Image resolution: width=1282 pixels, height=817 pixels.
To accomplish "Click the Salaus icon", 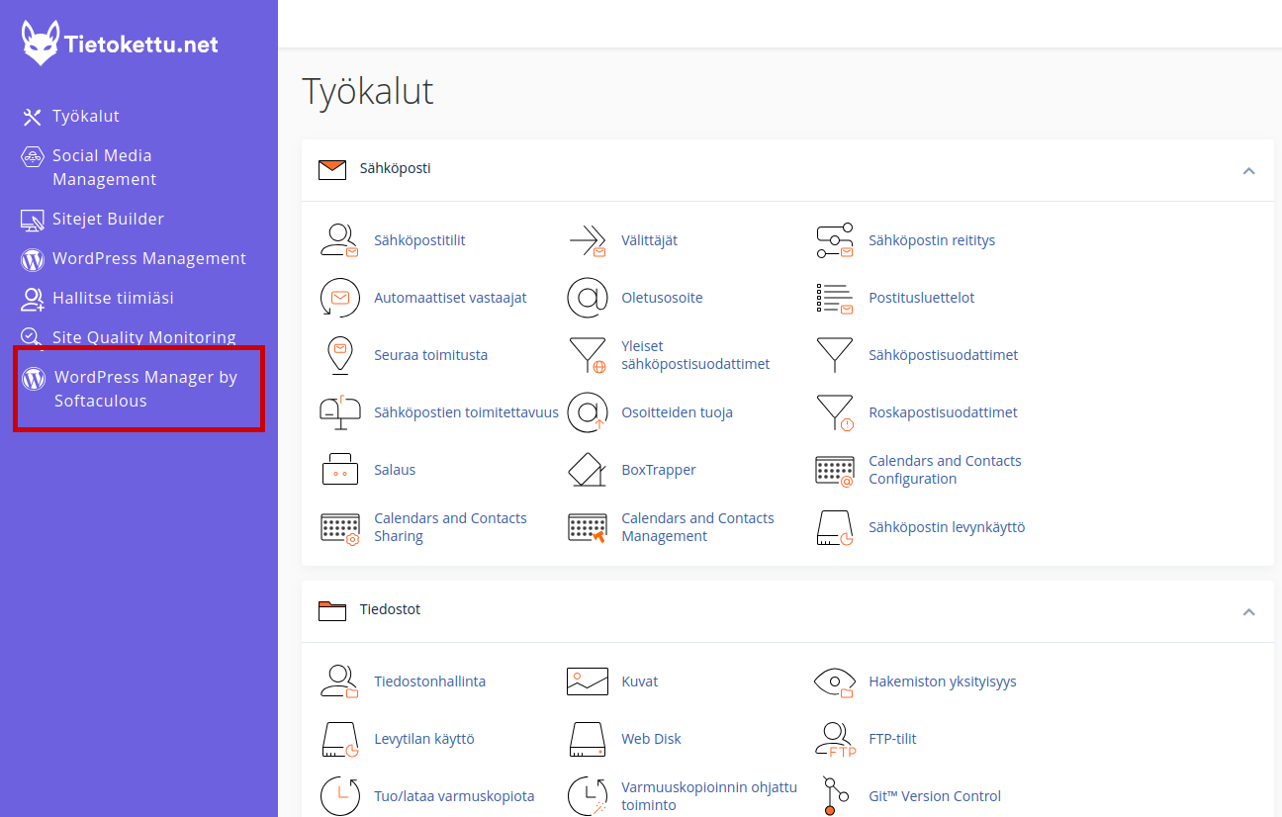I will click(x=339, y=470).
